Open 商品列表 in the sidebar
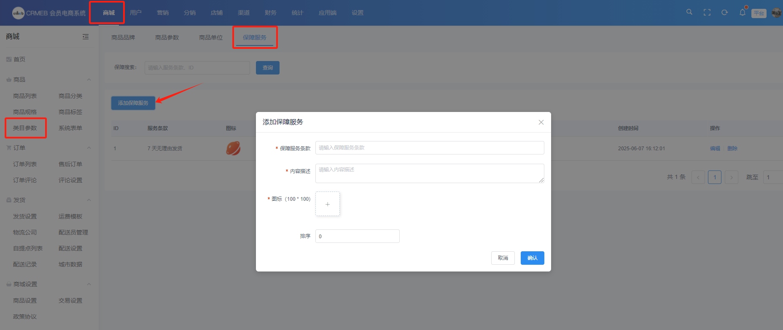Image resolution: width=783 pixels, height=330 pixels. coord(25,96)
